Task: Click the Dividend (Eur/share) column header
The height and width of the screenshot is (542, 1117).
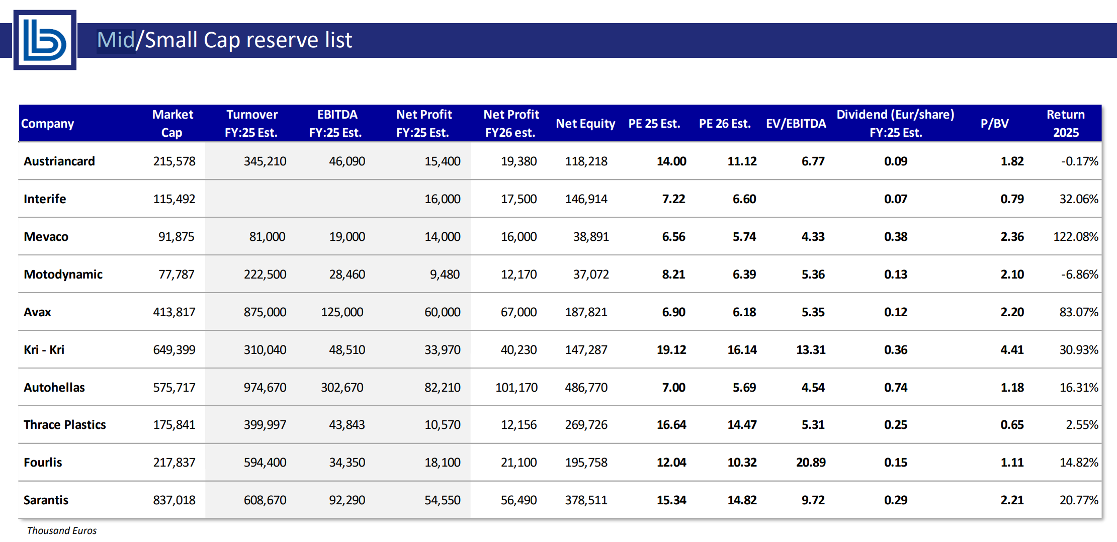Action: tap(895, 124)
